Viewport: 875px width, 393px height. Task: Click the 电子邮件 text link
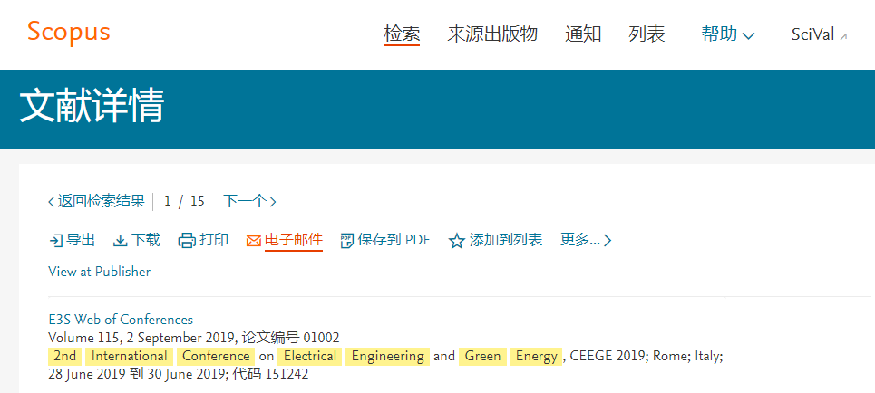coord(294,240)
